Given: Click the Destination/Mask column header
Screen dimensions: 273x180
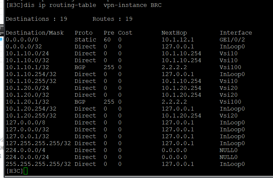Looking at the screenshot, I should [x=35, y=33].
